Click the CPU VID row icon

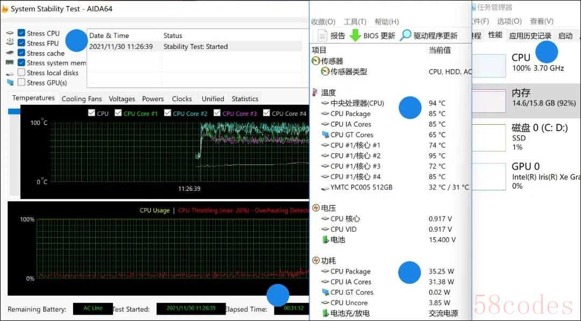[x=325, y=229]
